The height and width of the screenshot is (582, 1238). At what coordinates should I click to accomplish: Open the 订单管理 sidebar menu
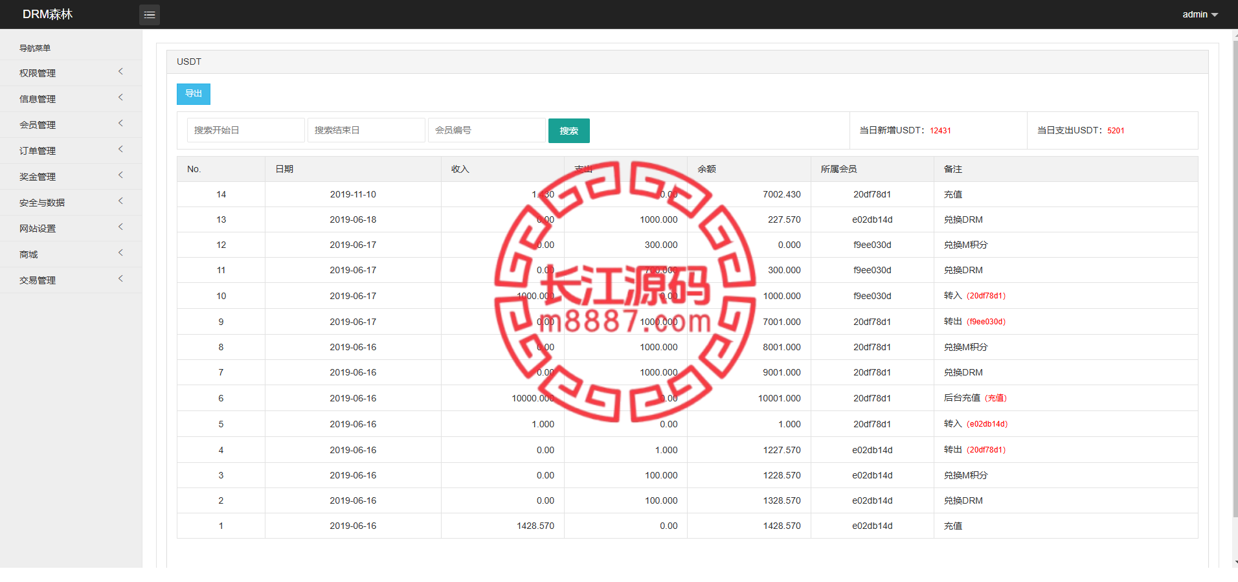71,151
